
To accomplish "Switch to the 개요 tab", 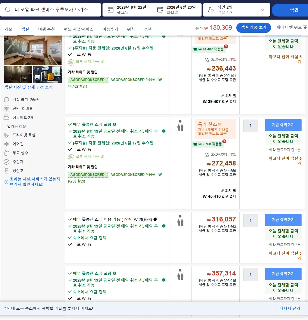I will [8, 29].
